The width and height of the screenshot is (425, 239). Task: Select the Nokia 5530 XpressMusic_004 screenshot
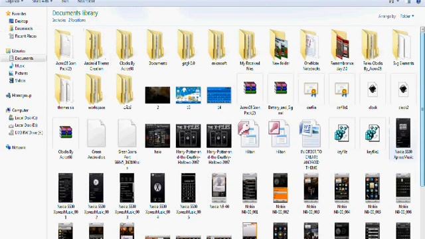click(157, 196)
